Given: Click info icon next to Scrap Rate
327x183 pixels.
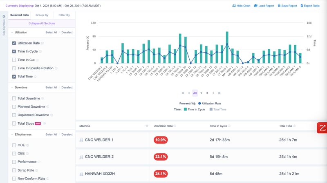Looking at the screenshot, I should tap(37, 170).
